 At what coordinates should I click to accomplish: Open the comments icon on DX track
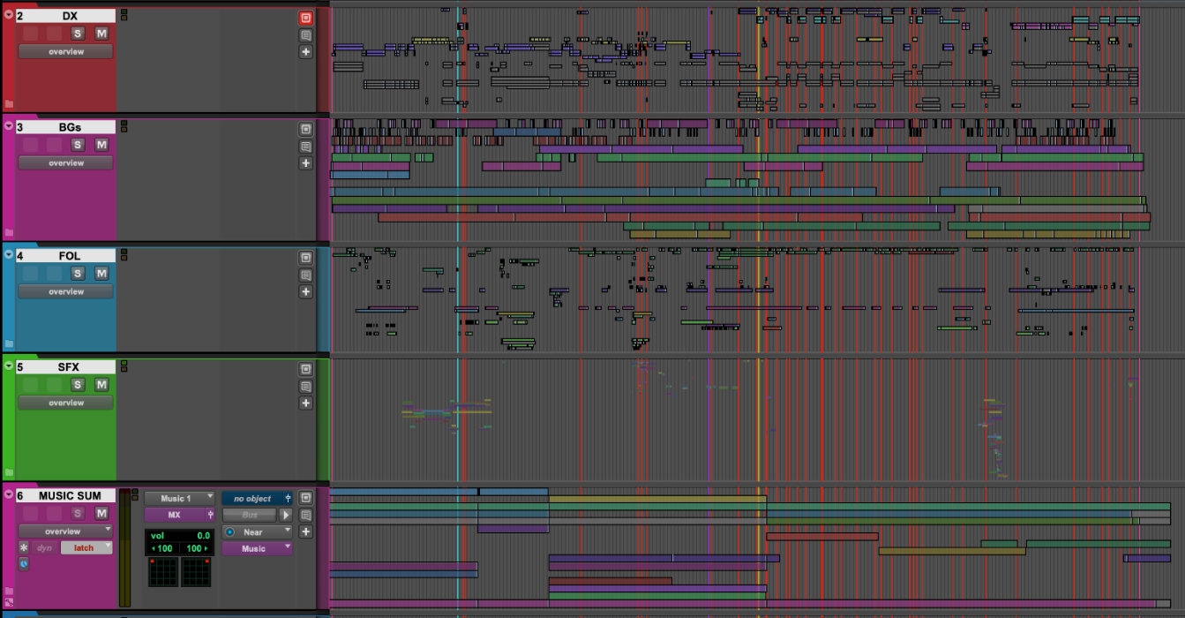tap(305, 35)
